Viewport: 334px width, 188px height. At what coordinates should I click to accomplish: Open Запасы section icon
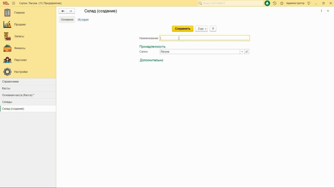click(x=7, y=36)
